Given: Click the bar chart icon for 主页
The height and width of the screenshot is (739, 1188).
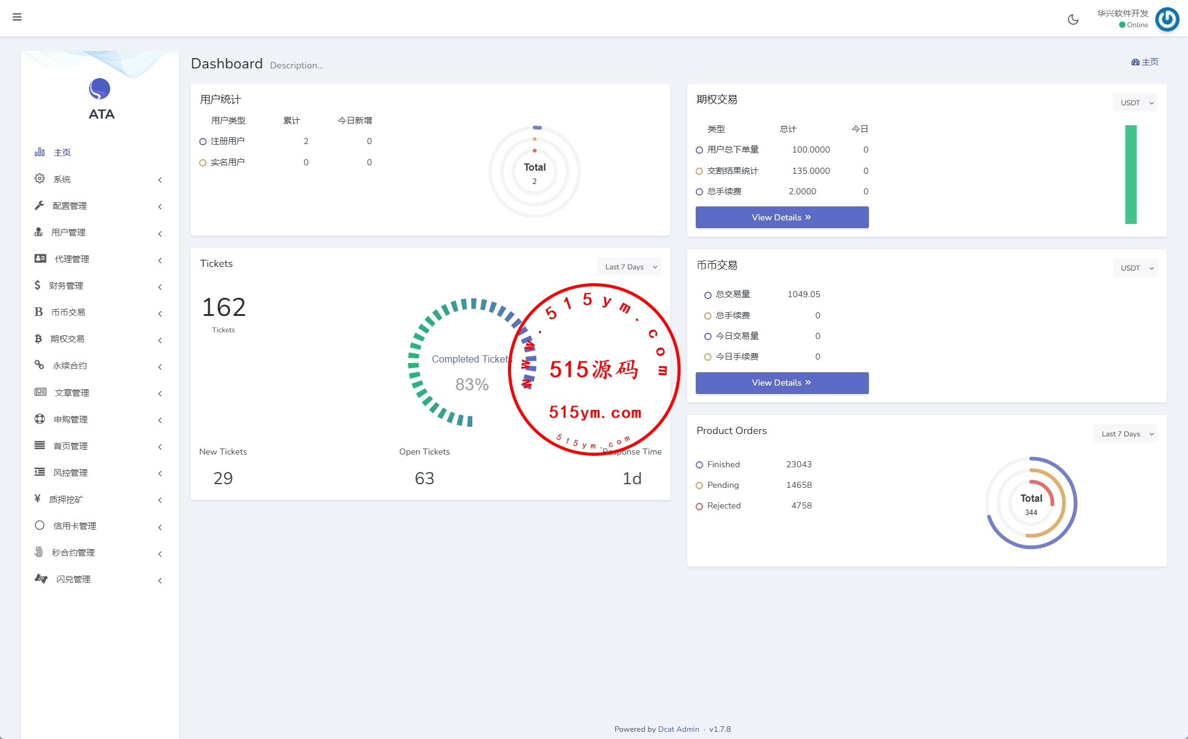Looking at the screenshot, I should pyautogui.click(x=39, y=152).
